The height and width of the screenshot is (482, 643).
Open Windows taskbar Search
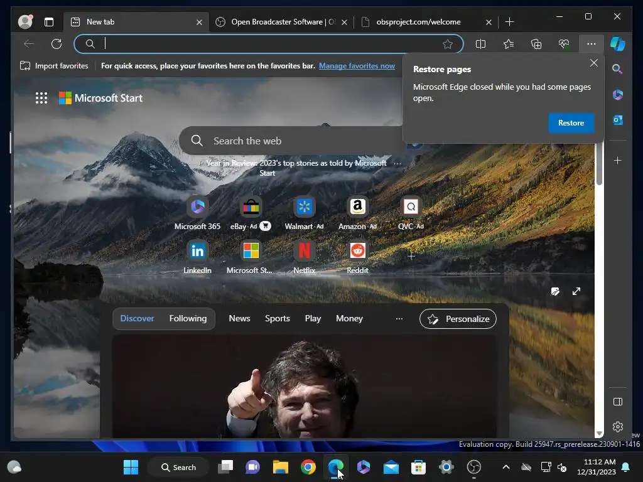[x=178, y=467]
